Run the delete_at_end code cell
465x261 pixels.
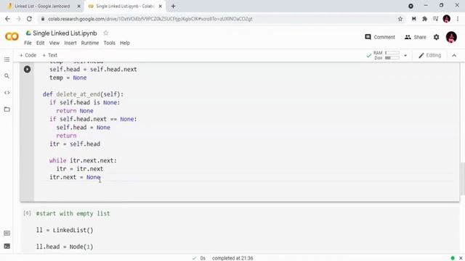point(27,70)
